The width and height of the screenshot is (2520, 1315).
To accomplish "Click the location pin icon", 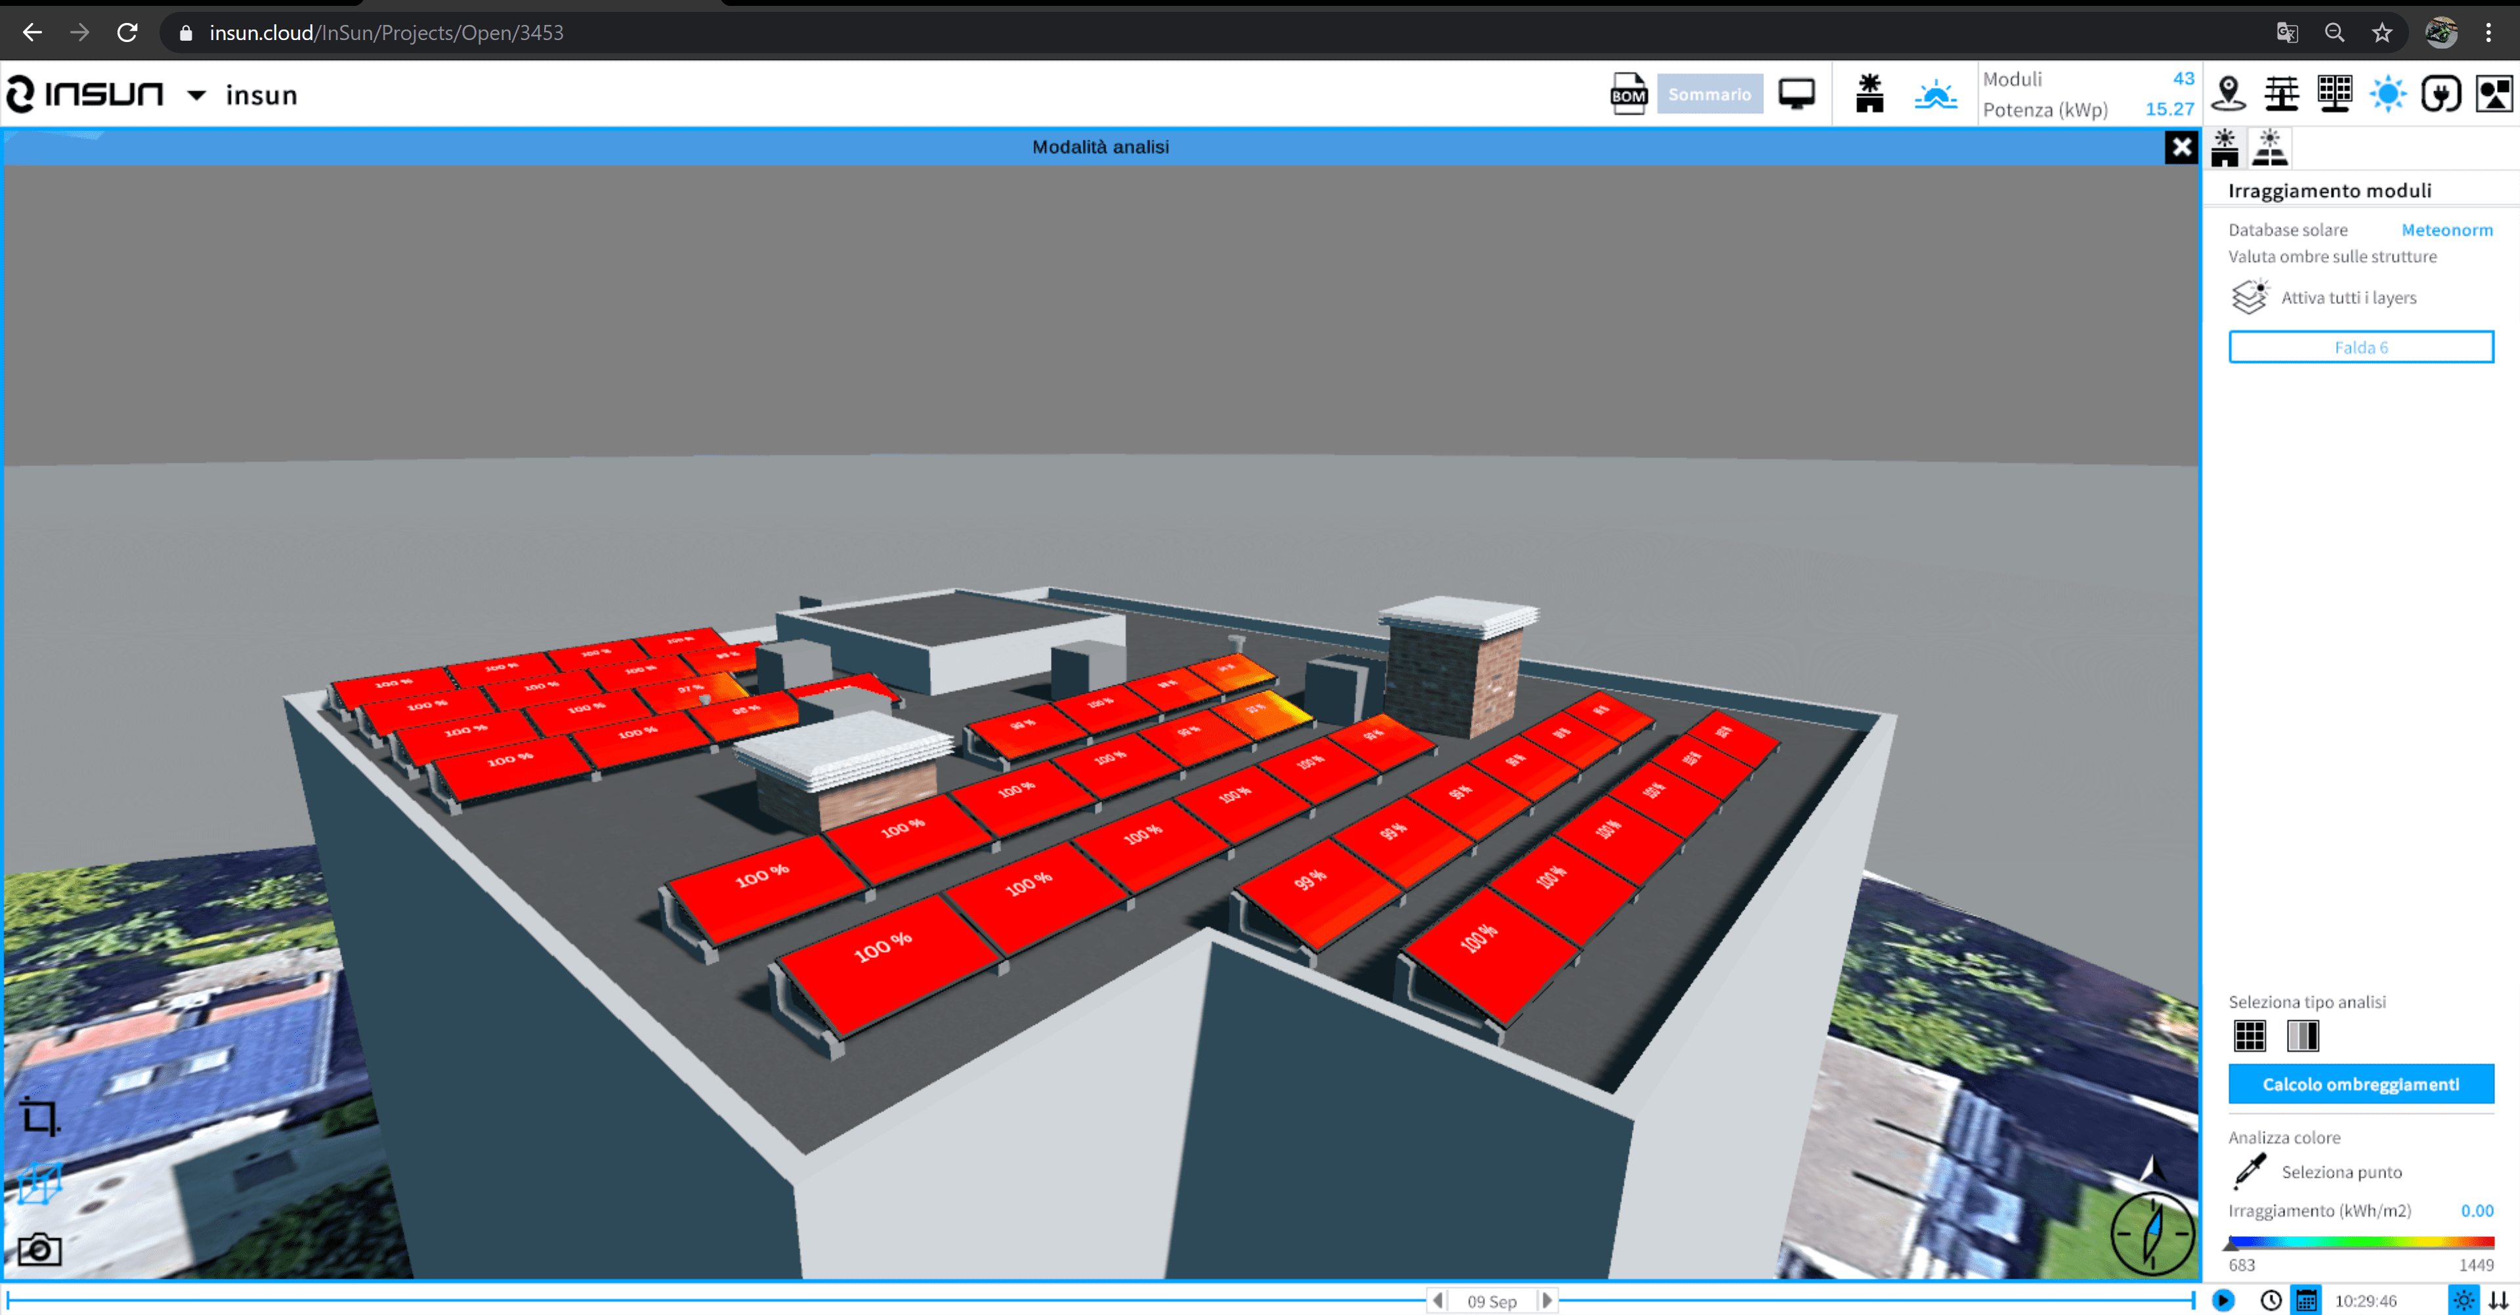I will point(2229,94).
